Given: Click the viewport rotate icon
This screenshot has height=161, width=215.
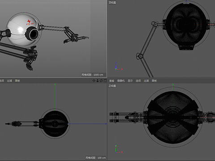Looking at the screenshot, I should point(101,80).
